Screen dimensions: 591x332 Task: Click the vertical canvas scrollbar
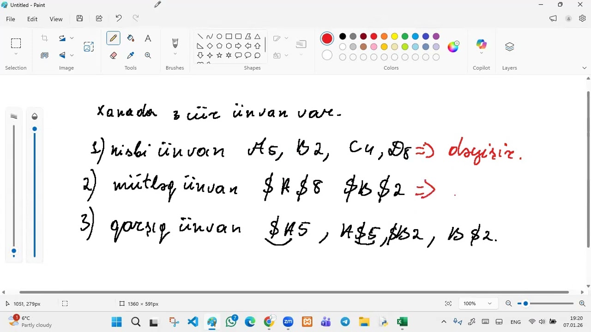[588, 170]
